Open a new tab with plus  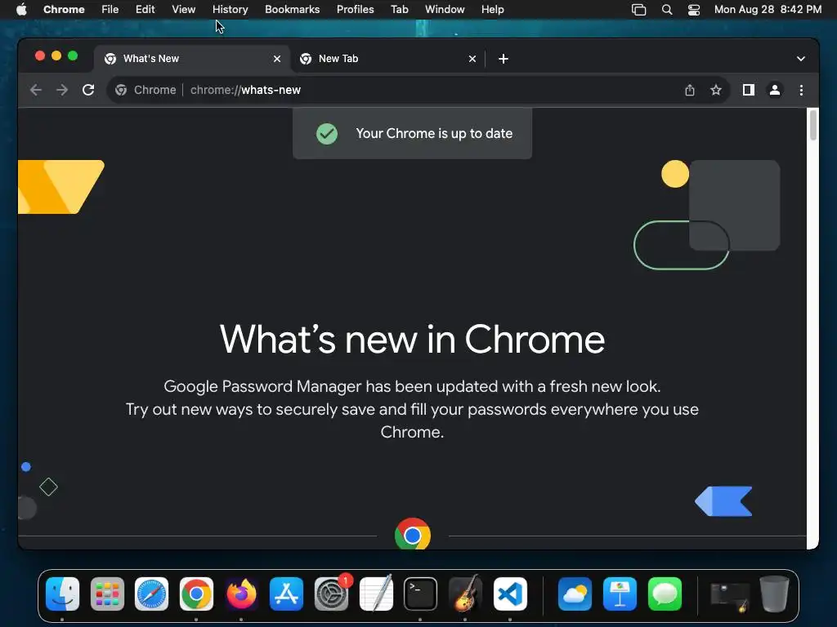click(504, 59)
